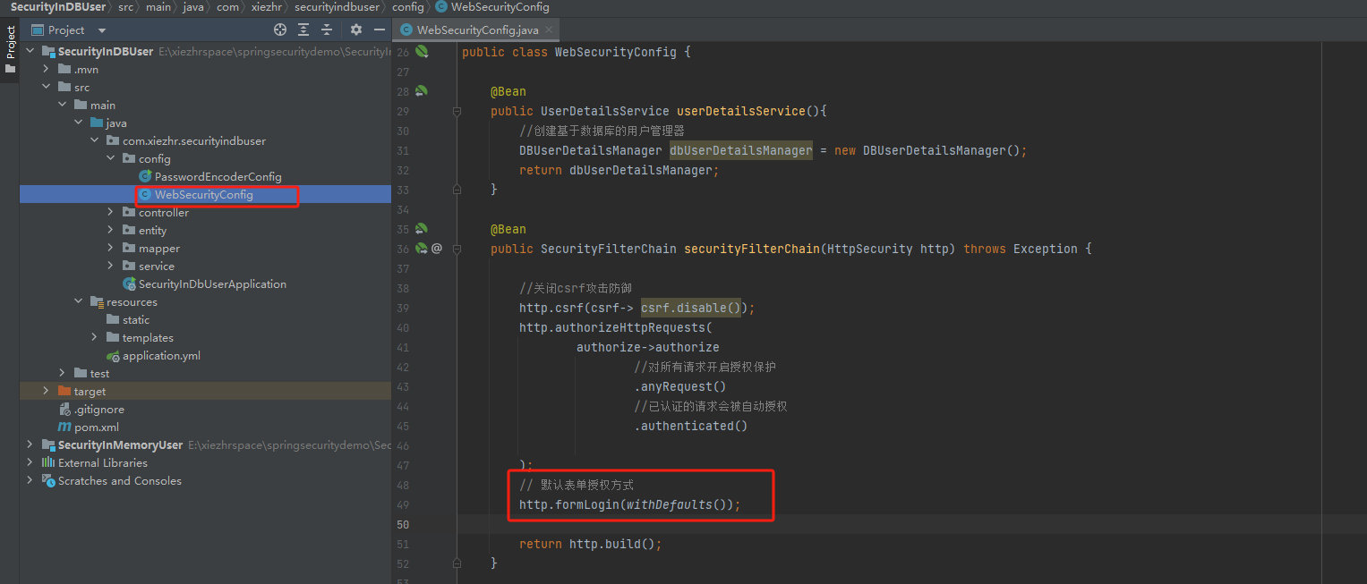The image size is (1367, 584).
Task: Click the Spring Boot icon beside SecurityInDbUserApplication
Action: click(131, 284)
